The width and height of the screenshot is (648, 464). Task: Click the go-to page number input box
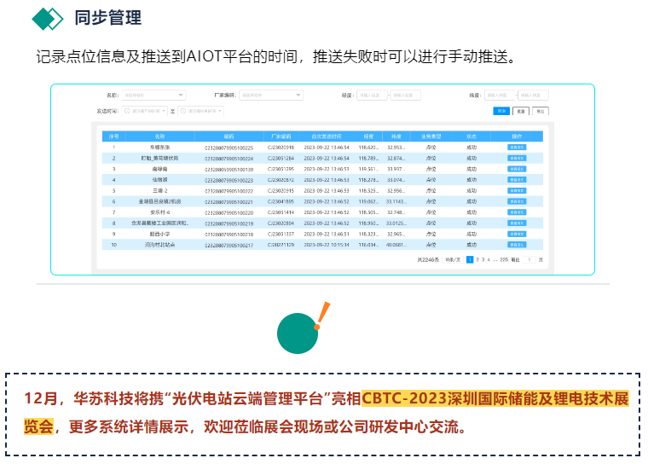coord(529,259)
